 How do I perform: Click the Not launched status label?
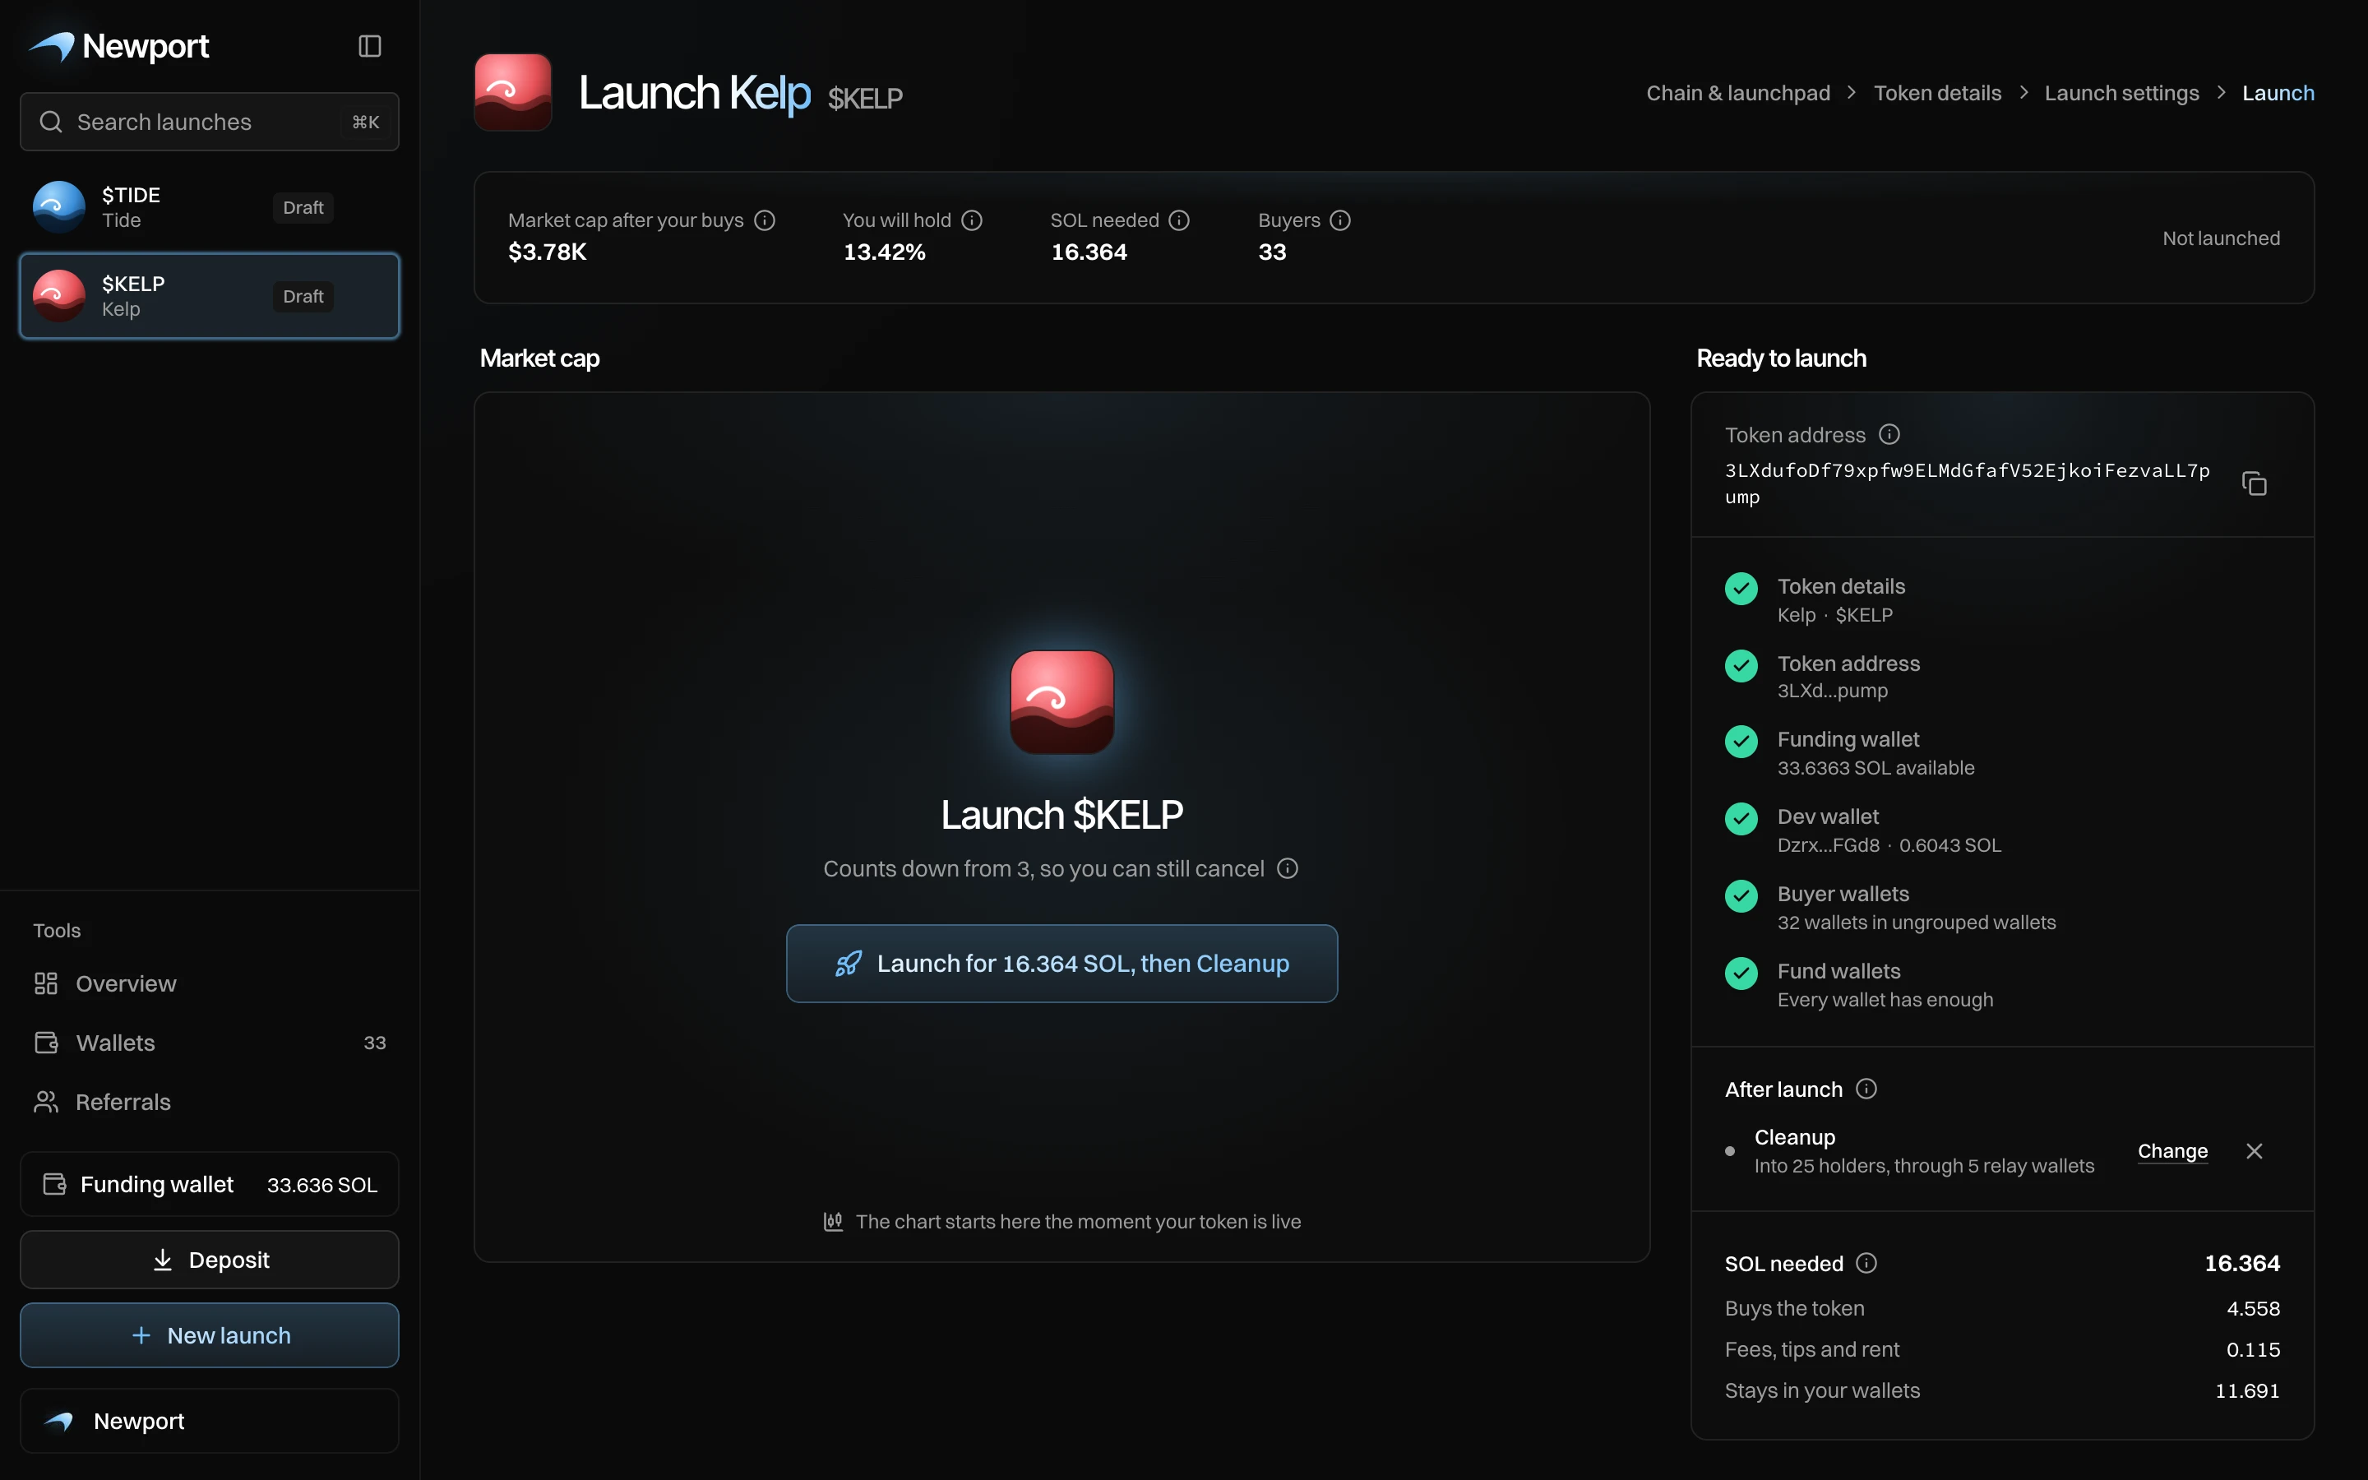tap(2221, 238)
